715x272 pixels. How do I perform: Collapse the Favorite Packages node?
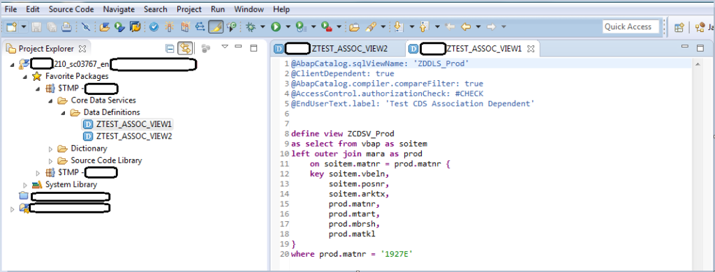click(x=25, y=77)
